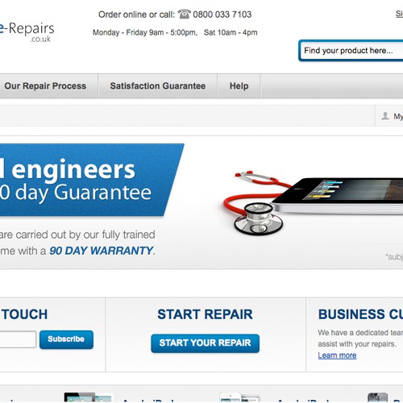Click the START YOUR REPAIR button

tap(205, 343)
